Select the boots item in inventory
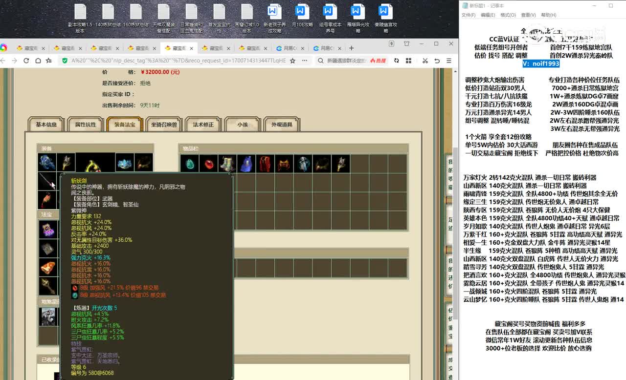The width and height of the screenshot is (626, 380). click(x=227, y=164)
